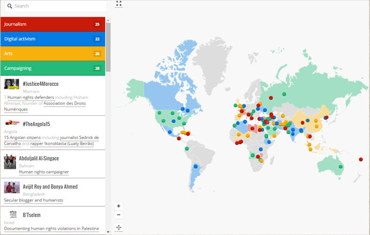The image size is (370, 235).
Task: Click the green marker on Australia
Action: 341,166
